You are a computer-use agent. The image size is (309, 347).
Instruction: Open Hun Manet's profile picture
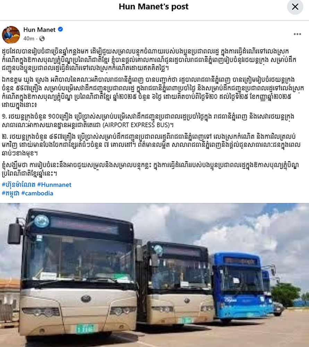11,34
